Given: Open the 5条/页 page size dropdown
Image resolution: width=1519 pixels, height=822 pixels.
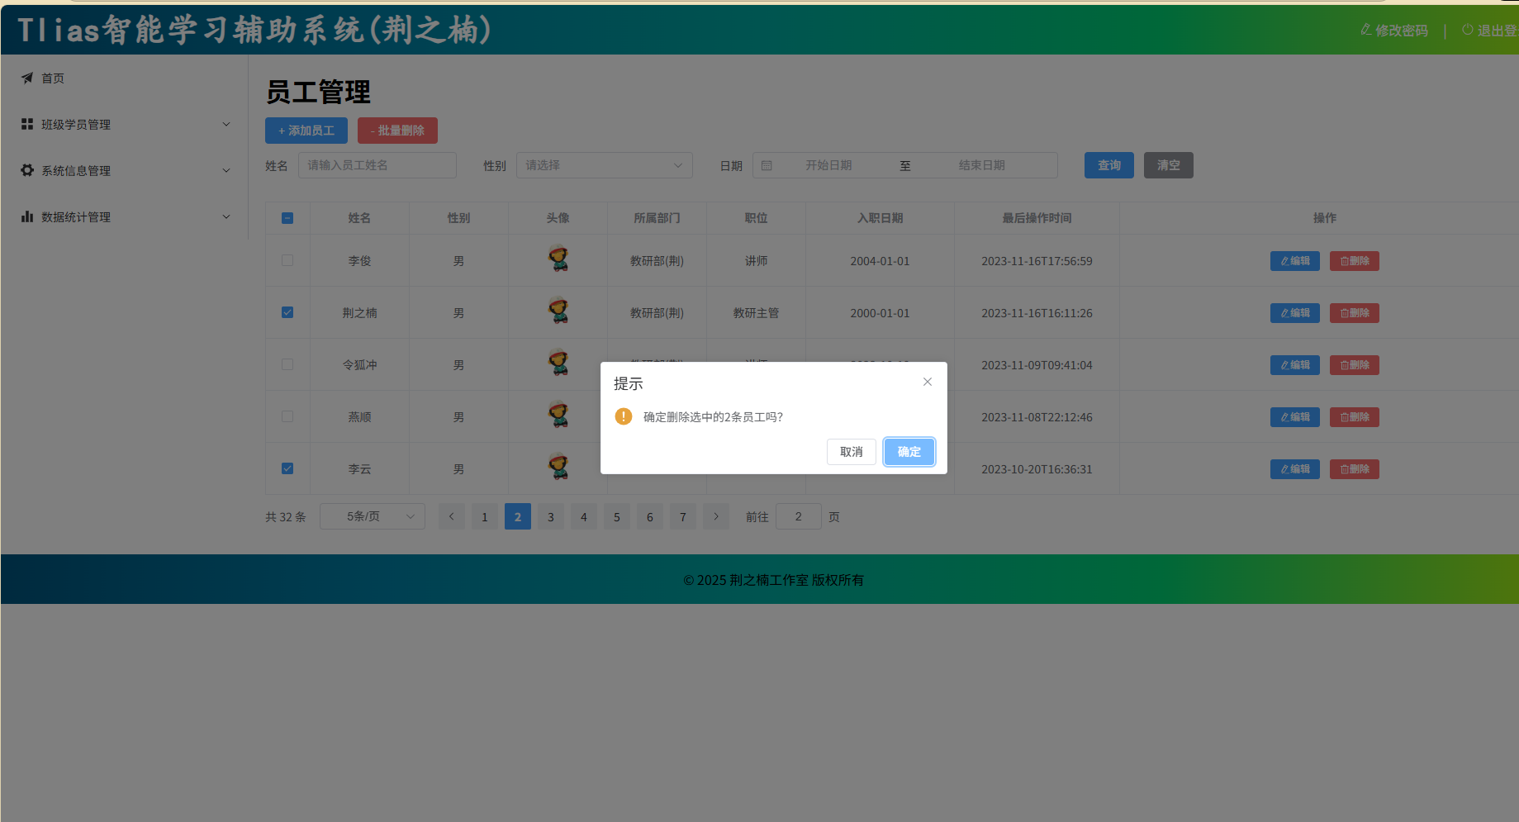Looking at the screenshot, I should [372, 516].
